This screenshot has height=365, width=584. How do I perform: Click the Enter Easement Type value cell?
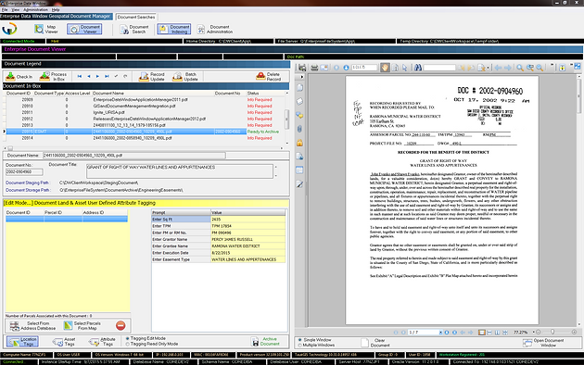(248, 259)
